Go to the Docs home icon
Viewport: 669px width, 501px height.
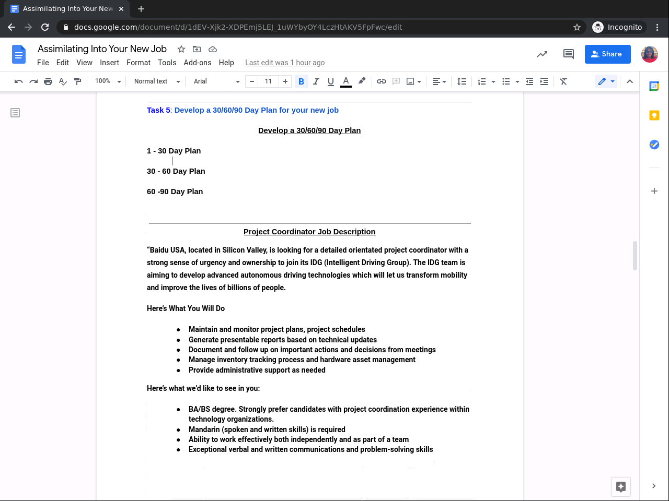pos(19,54)
